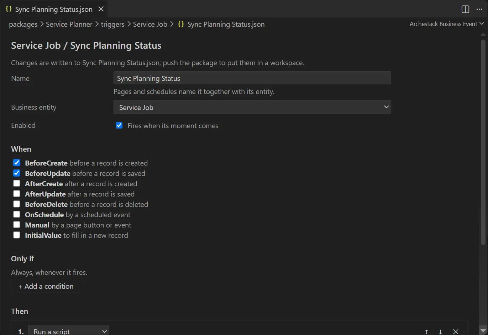Viewport: 488px width, 335px height.
Task: Open the Archestack Business Event selector
Action: tap(447, 24)
